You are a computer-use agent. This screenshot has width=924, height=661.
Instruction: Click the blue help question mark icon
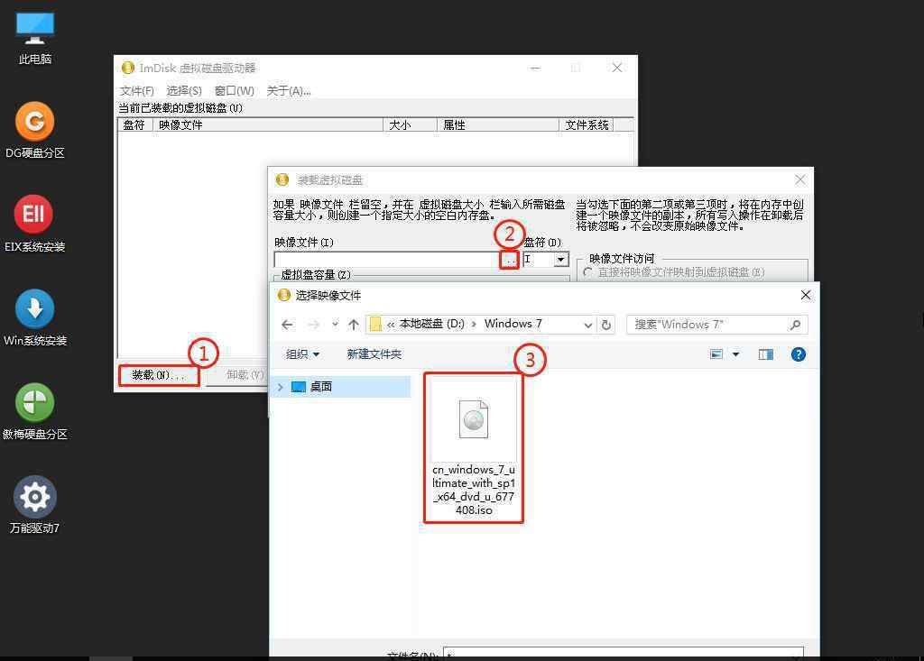tap(798, 354)
